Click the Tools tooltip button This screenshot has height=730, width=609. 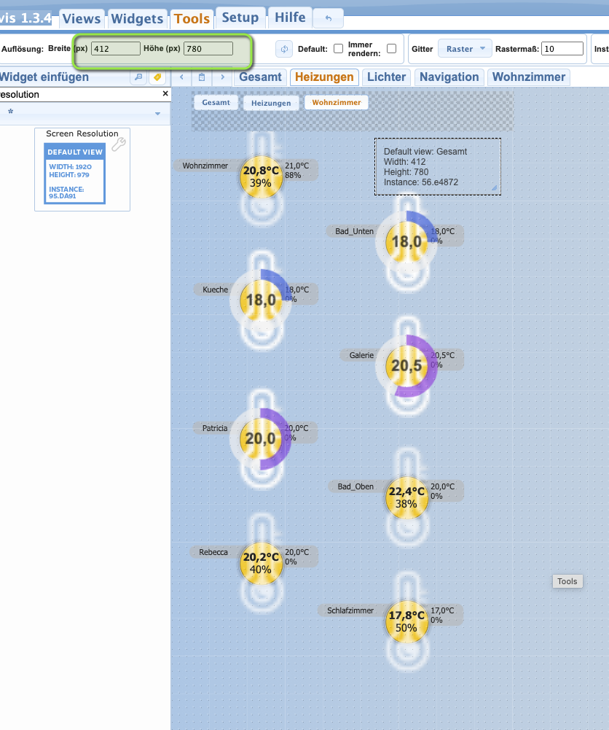coord(567,581)
